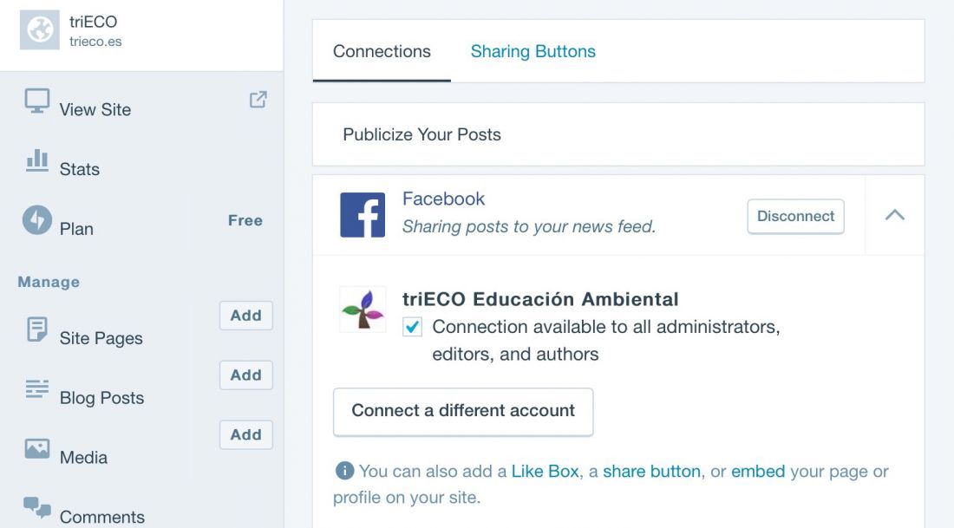Add a new Blog Post
The height and width of the screenshot is (528, 954).
[245, 375]
